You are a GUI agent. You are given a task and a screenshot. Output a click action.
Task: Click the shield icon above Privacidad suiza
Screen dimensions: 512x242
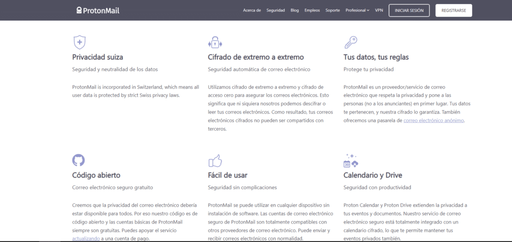click(79, 42)
